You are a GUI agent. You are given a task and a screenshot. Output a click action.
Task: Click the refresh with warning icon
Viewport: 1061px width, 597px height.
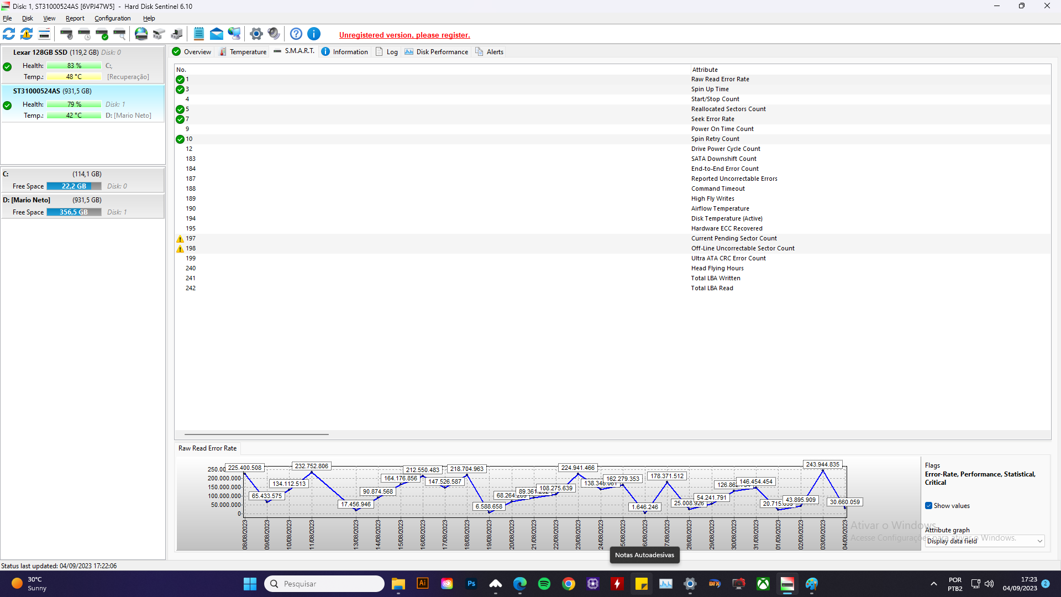[x=27, y=34]
